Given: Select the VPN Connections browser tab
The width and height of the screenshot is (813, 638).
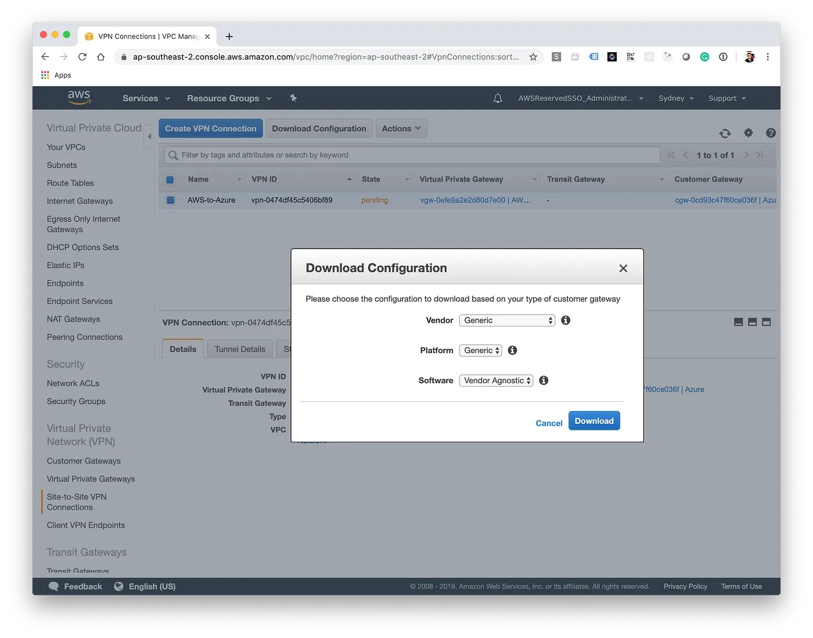Looking at the screenshot, I should point(148,37).
